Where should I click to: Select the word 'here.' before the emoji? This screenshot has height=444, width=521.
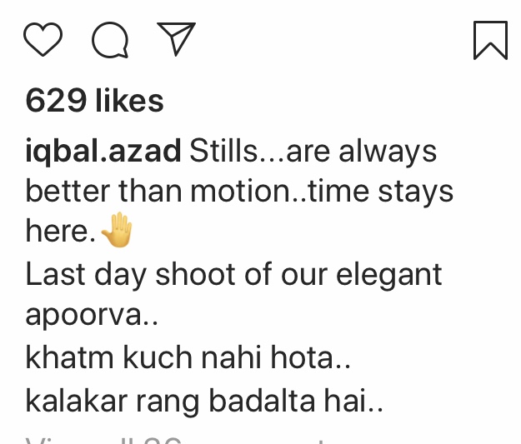pyautogui.click(x=61, y=231)
